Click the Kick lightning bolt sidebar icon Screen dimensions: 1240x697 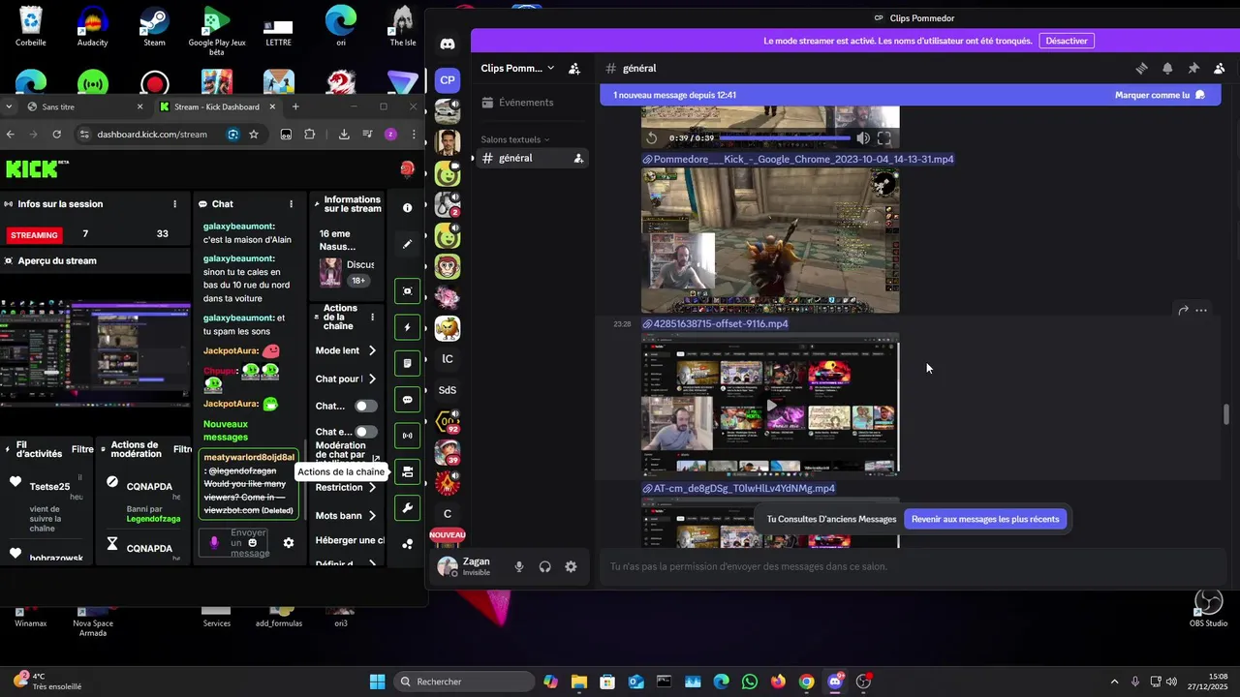pos(407,327)
